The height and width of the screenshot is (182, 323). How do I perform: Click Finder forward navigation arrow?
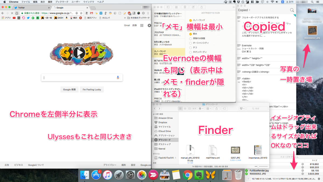[x=159, y=108]
